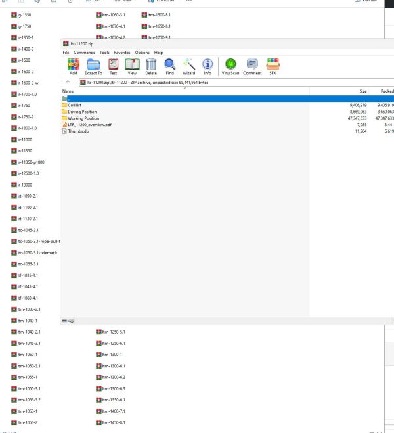The height and width of the screenshot is (433, 394).
Task: Click the Test archive icon
Action: (x=113, y=66)
